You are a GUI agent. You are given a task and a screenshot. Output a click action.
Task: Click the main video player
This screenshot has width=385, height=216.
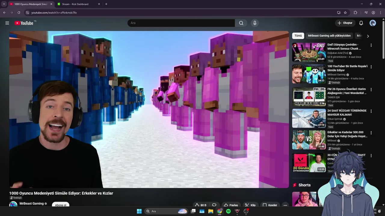pyautogui.click(x=149, y=109)
